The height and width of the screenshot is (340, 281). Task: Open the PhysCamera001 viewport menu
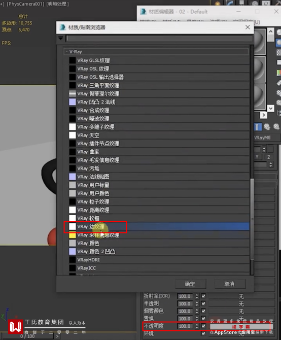pyautogui.click(x=25, y=4)
